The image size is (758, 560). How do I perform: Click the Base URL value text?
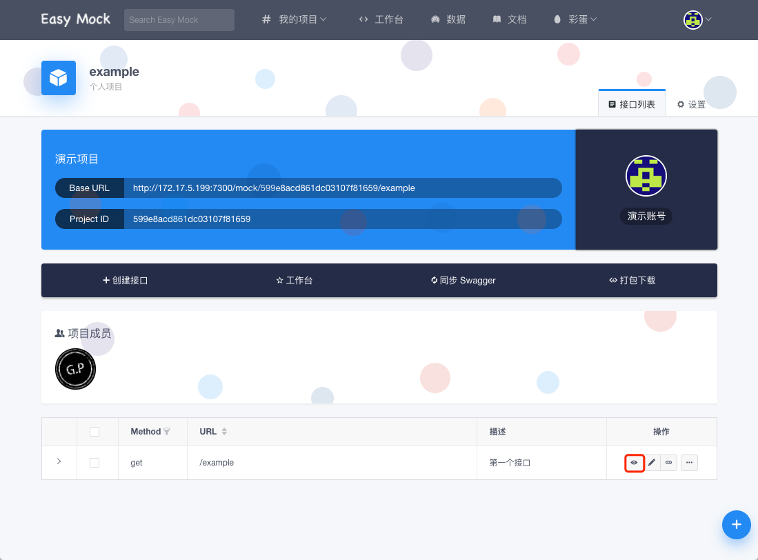click(274, 188)
